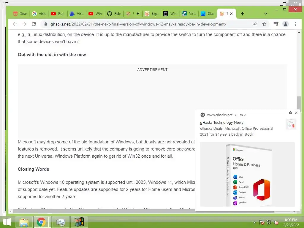Expand the tab search dropdown

point(266,14)
